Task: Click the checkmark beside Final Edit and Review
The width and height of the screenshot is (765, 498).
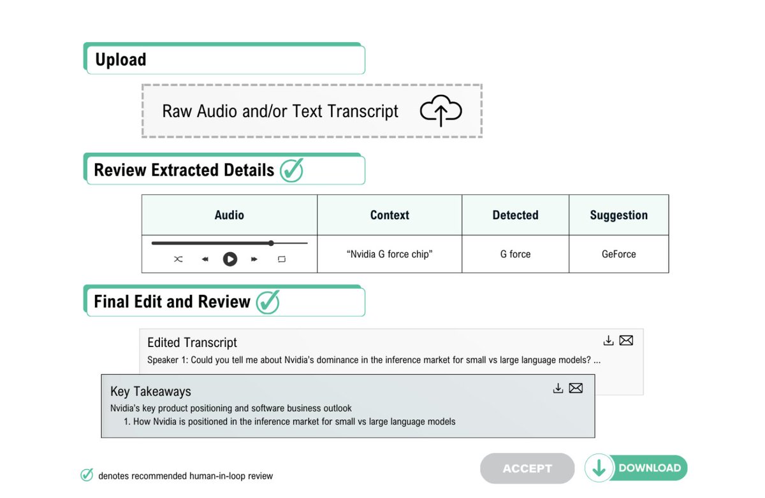Action: click(x=268, y=301)
